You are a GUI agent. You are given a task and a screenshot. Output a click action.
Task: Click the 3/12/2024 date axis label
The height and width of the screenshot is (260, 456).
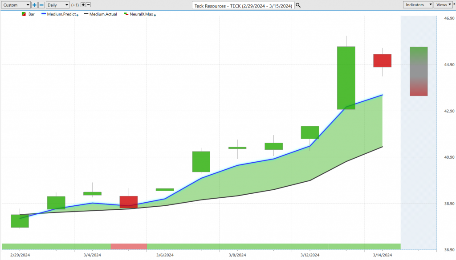coord(310,255)
